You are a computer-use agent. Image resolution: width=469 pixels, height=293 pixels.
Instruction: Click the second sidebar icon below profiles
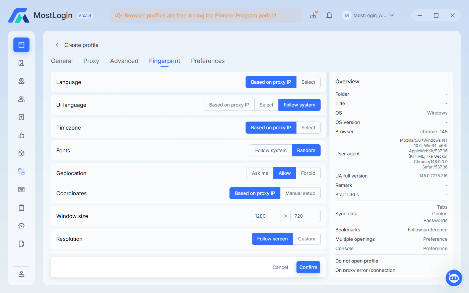[21, 63]
